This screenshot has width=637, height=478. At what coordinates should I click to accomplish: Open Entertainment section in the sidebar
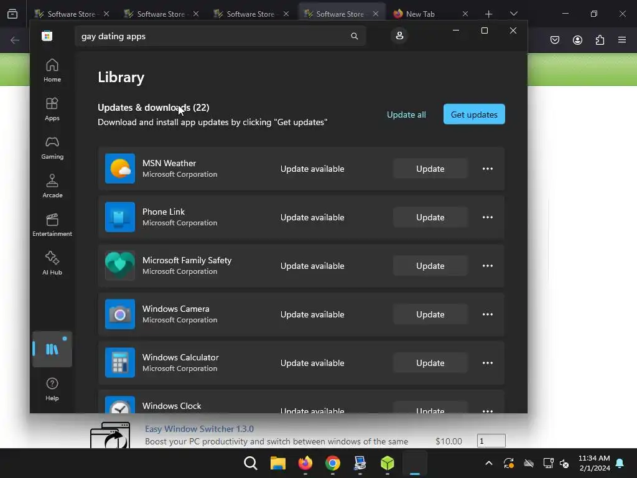52,225
